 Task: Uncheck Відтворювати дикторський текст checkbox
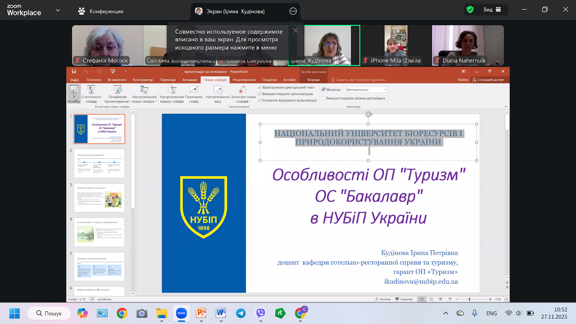point(259,87)
